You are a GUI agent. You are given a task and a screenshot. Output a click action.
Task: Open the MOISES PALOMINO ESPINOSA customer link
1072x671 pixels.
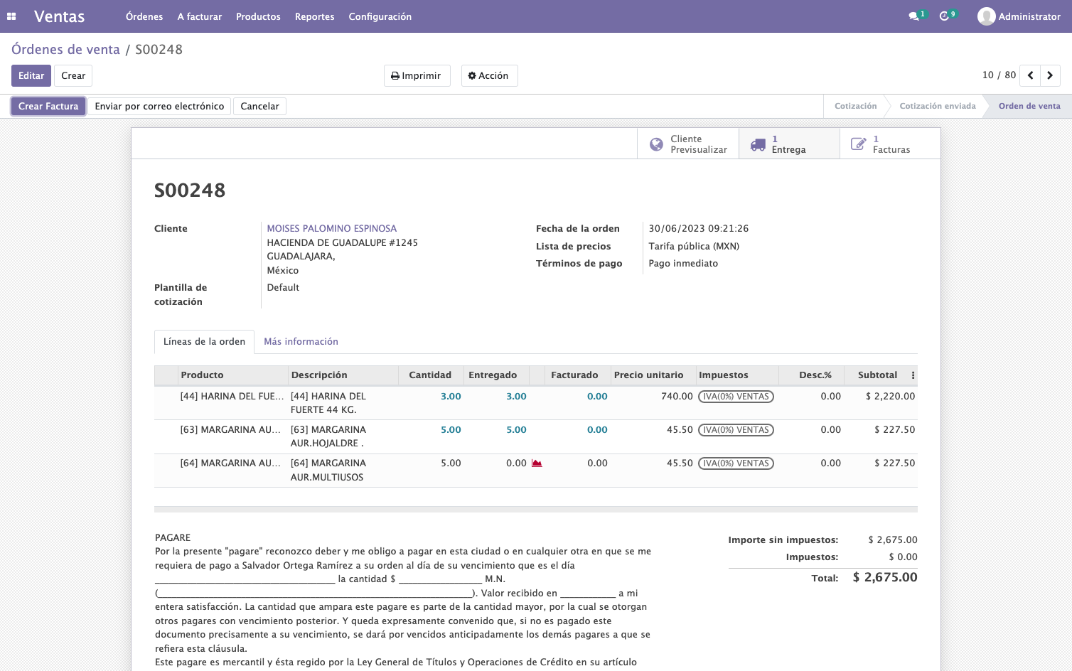(x=332, y=229)
